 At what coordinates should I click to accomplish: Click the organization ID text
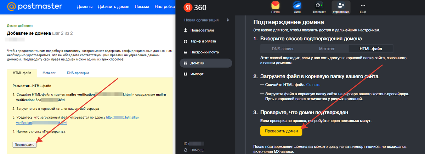194,143
